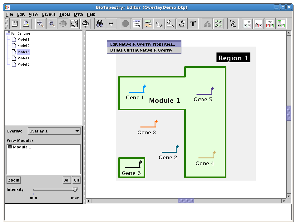Select Model 5 in the model tree
296x224 pixels.
click(23, 64)
